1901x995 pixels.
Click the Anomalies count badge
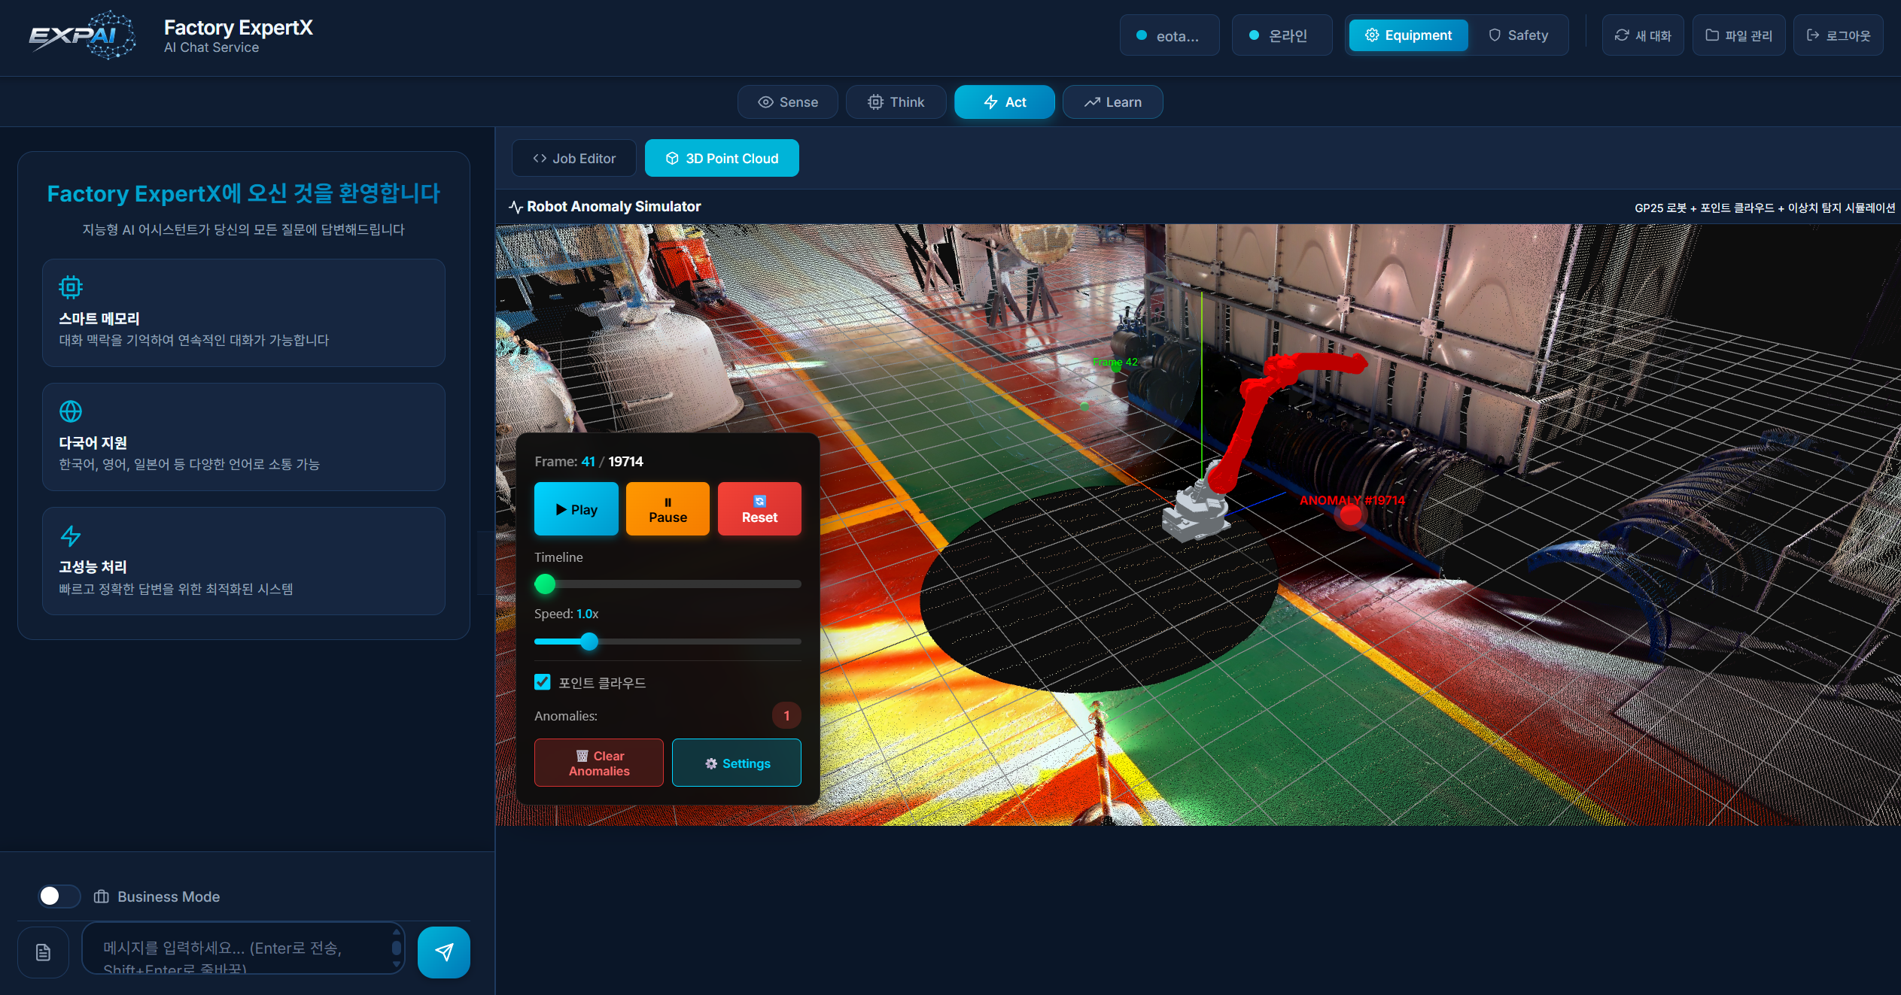[786, 715]
